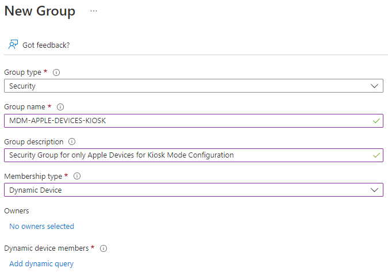Open the ellipsis menu beside New Group
The height and width of the screenshot is (272, 388).
tap(94, 11)
